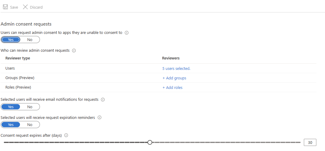The image size is (325, 151).
Task: Open info icon beside expiration reminders setting
Action: (99, 117)
